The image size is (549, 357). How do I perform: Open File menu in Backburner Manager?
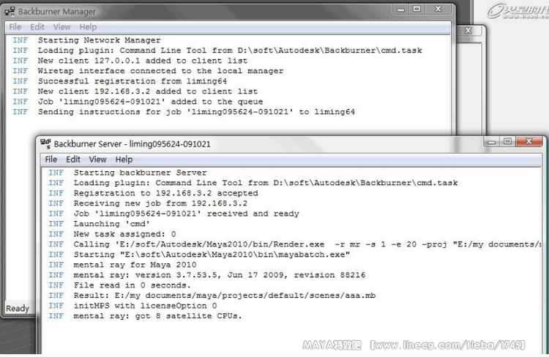tap(15, 27)
